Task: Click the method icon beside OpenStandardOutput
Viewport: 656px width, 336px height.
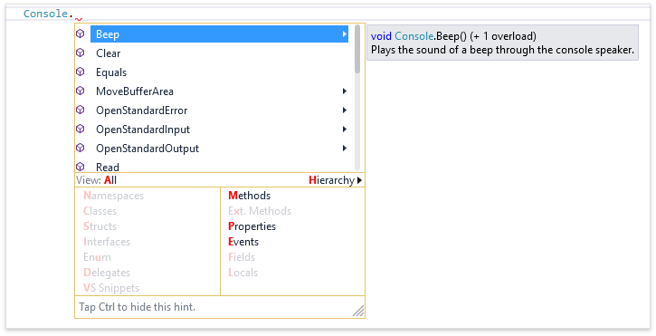Action: tap(81, 148)
